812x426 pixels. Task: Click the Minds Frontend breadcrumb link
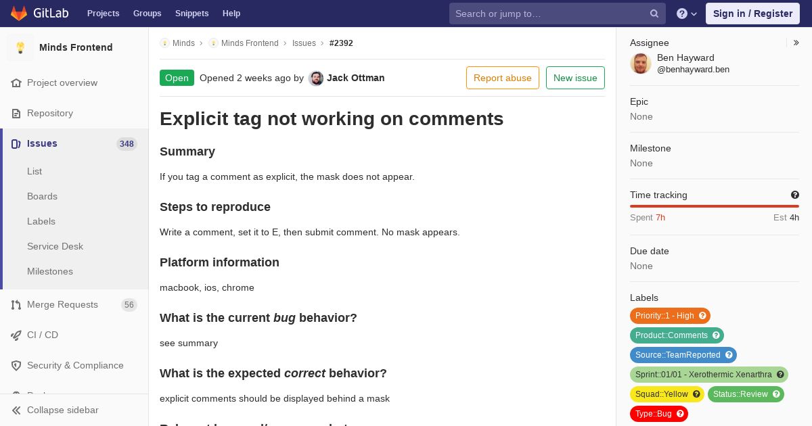[250, 43]
